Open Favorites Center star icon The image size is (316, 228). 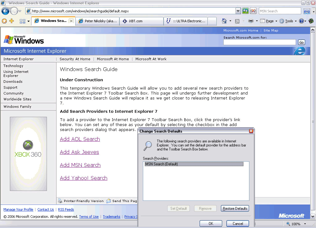tap(4, 21)
